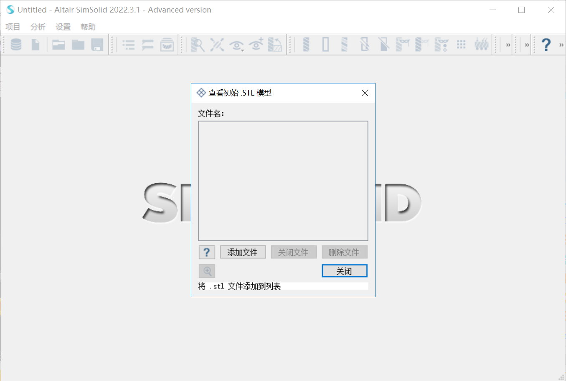Click the closed folder toolbar icon
Image resolution: width=566 pixels, height=381 pixels.
point(78,44)
